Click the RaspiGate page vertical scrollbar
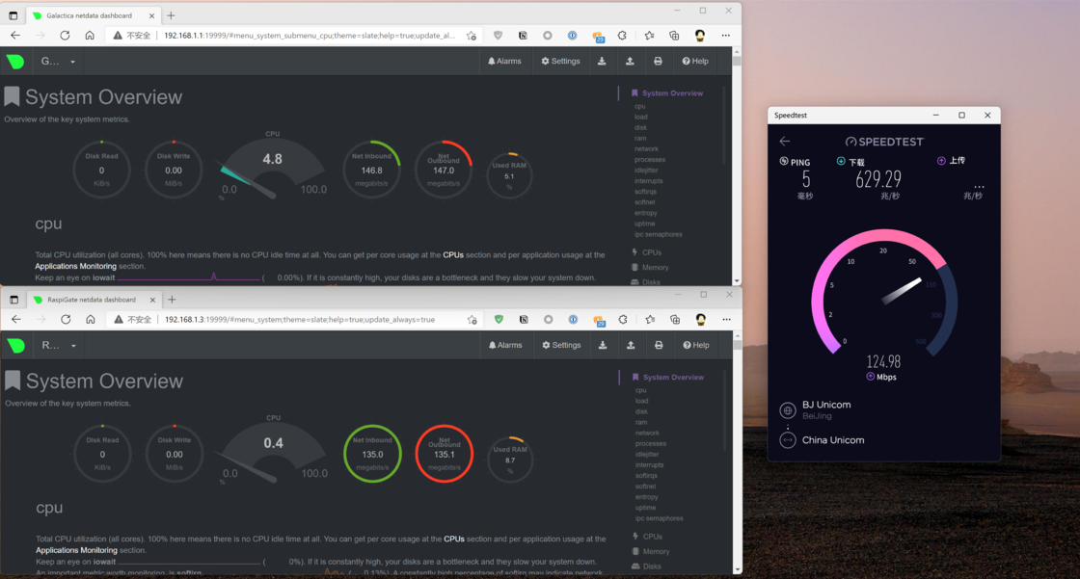This screenshot has width=1080, height=579. click(x=738, y=453)
